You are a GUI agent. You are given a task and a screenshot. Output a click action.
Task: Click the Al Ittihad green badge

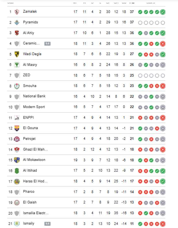pos(17,171)
